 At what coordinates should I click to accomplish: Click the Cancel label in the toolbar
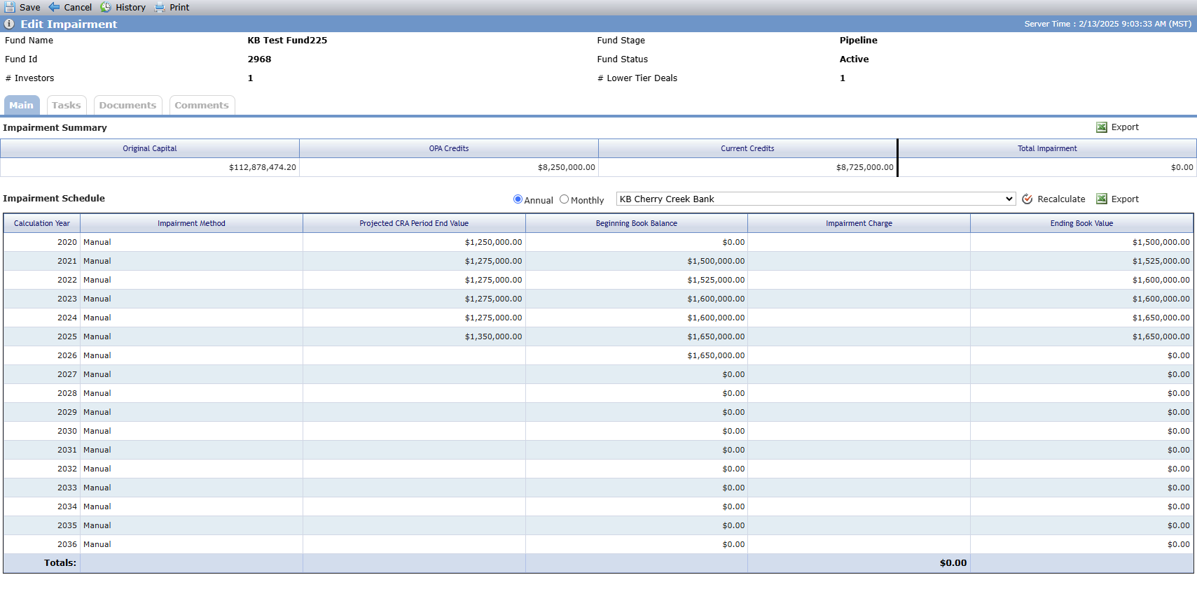78,7
